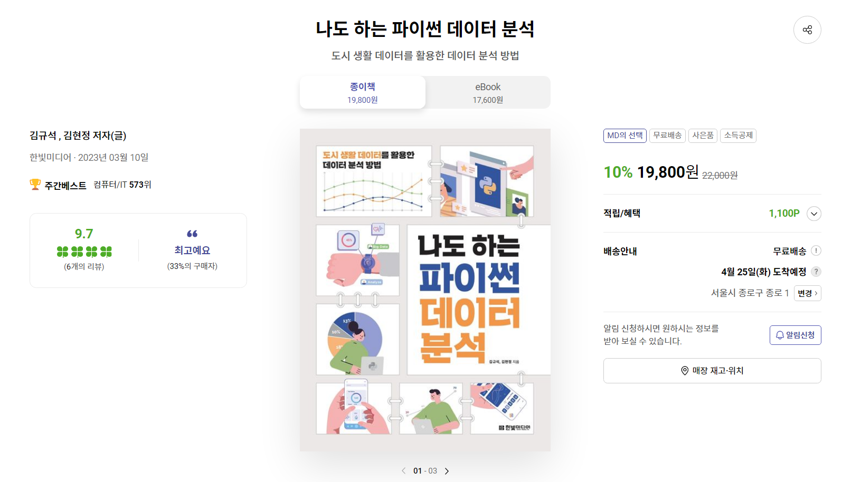Click the 한빛미디어 publisher link
The height and width of the screenshot is (482, 861).
click(x=50, y=158)
